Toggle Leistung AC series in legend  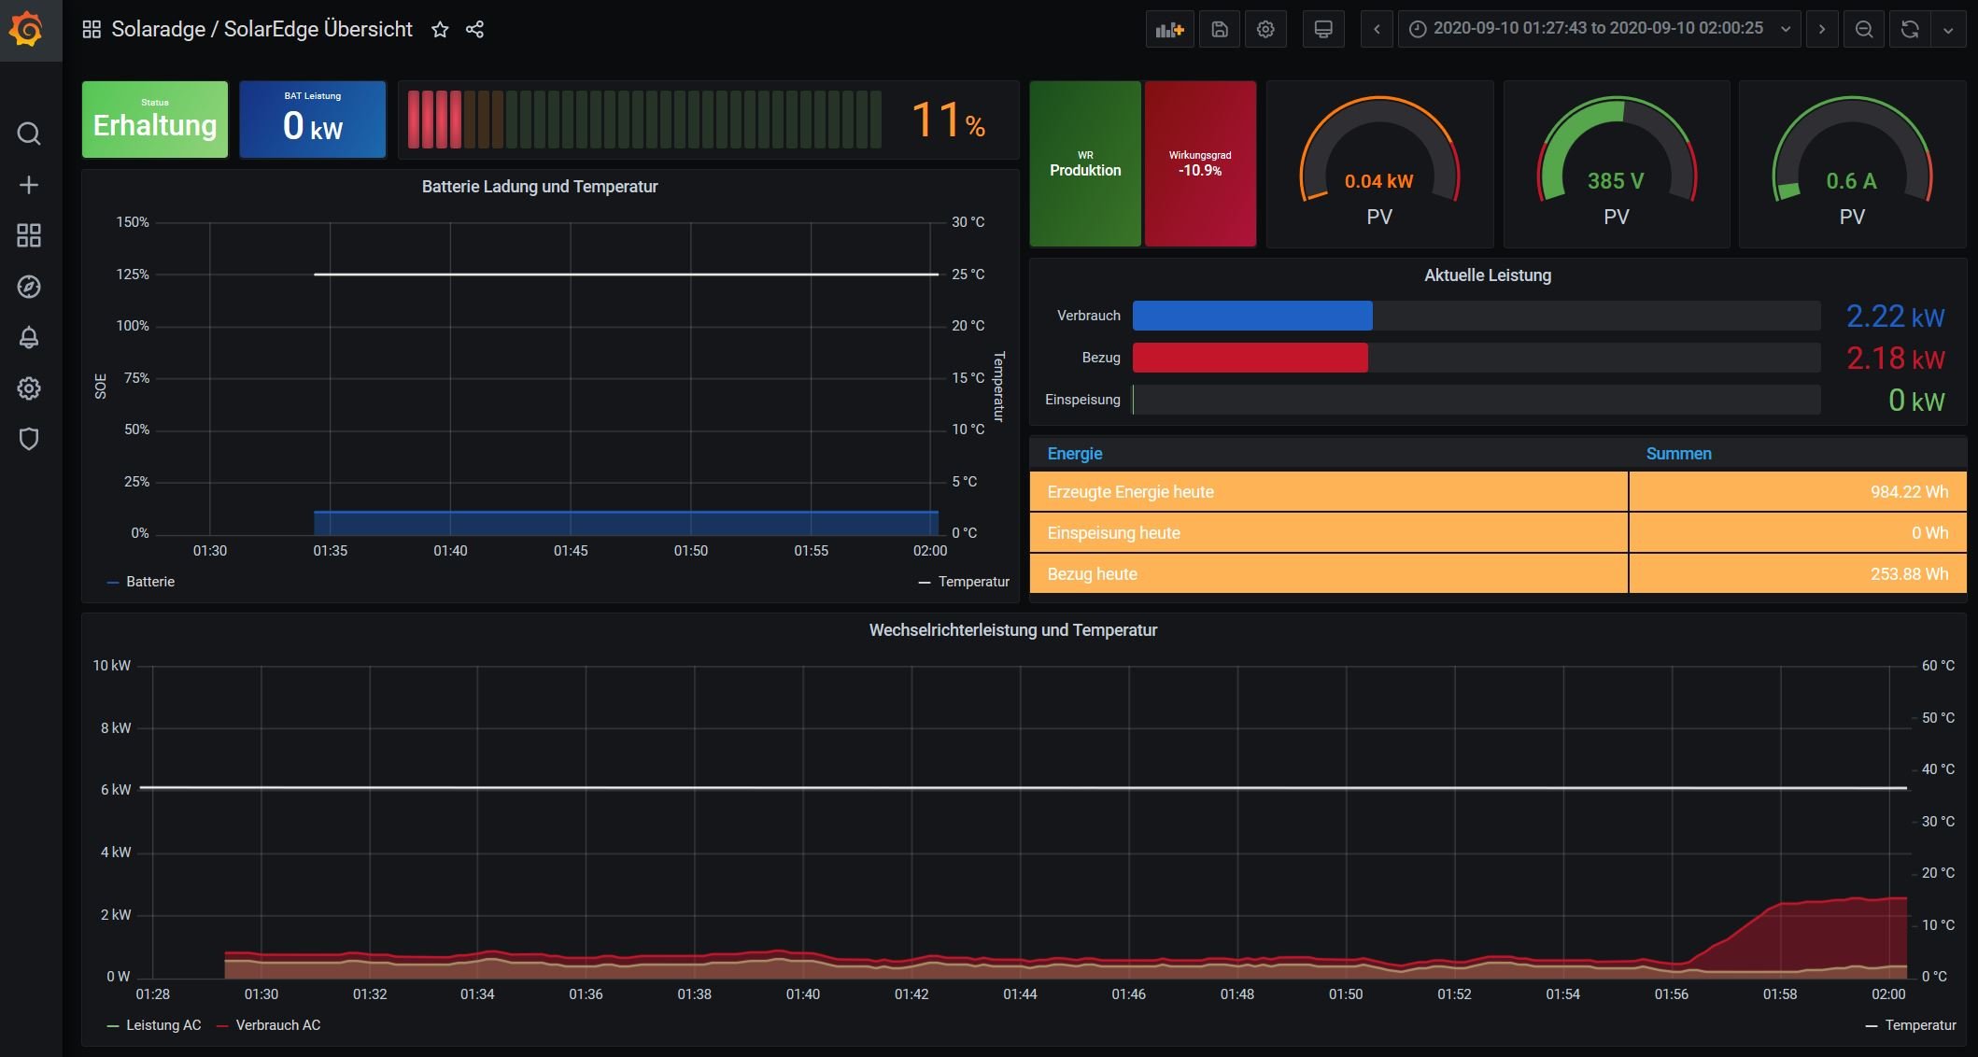pyautogui.click(x=163, y=1025)
